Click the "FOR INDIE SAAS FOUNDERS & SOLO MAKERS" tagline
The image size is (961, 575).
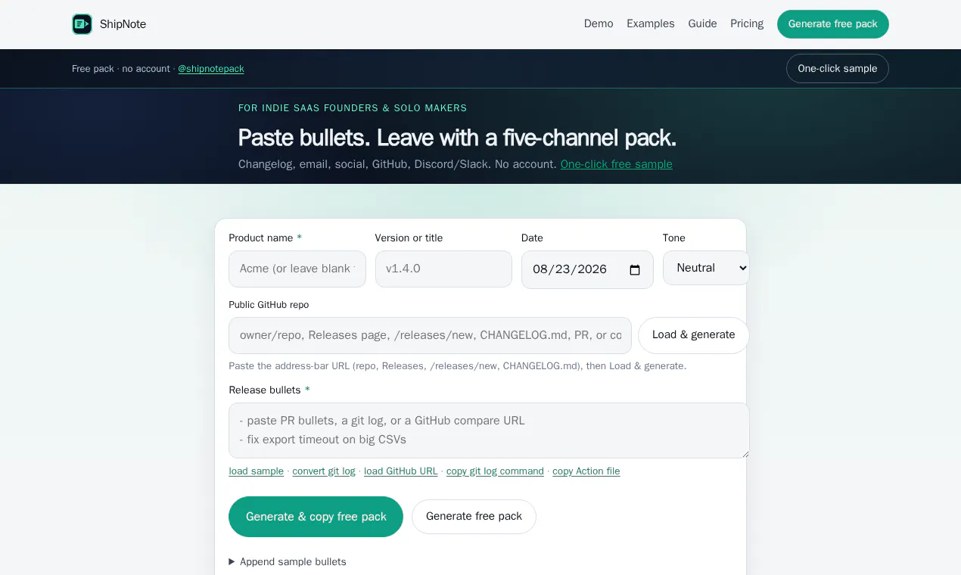(x=353, y=108)
